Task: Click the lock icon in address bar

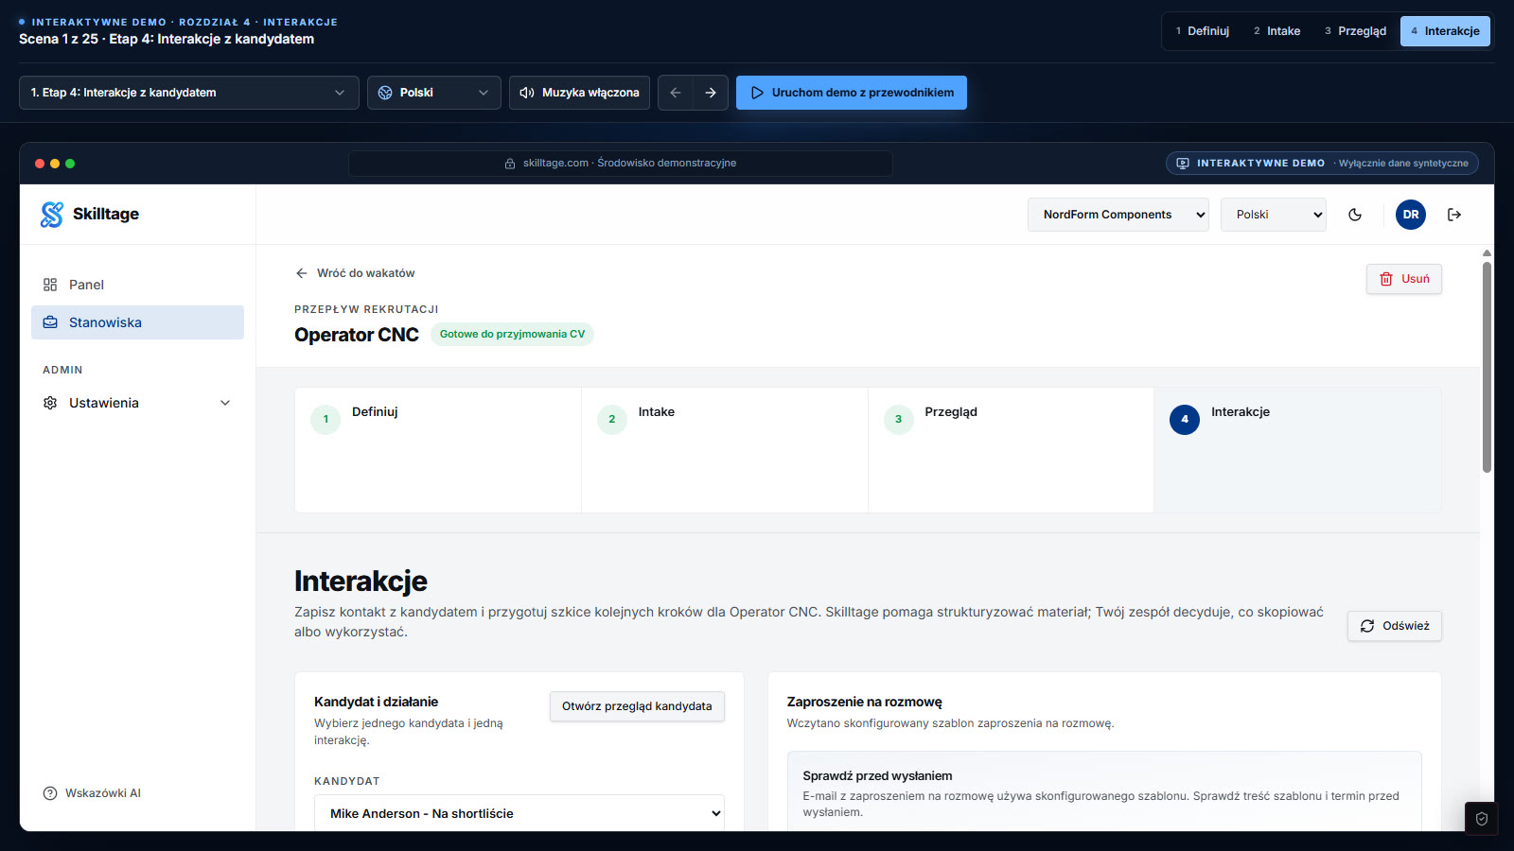Action: [x=510, y=164]
